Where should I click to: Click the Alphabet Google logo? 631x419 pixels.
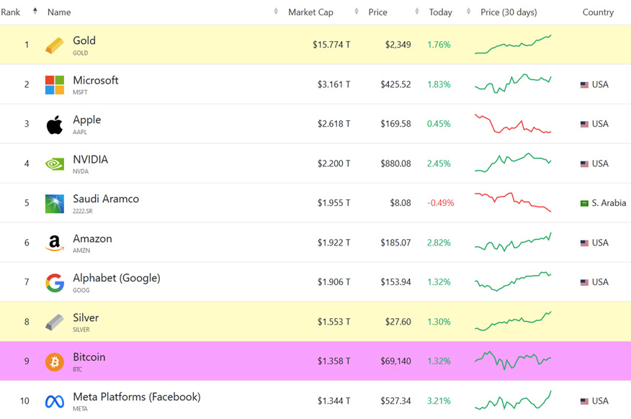tap(55, 282)
